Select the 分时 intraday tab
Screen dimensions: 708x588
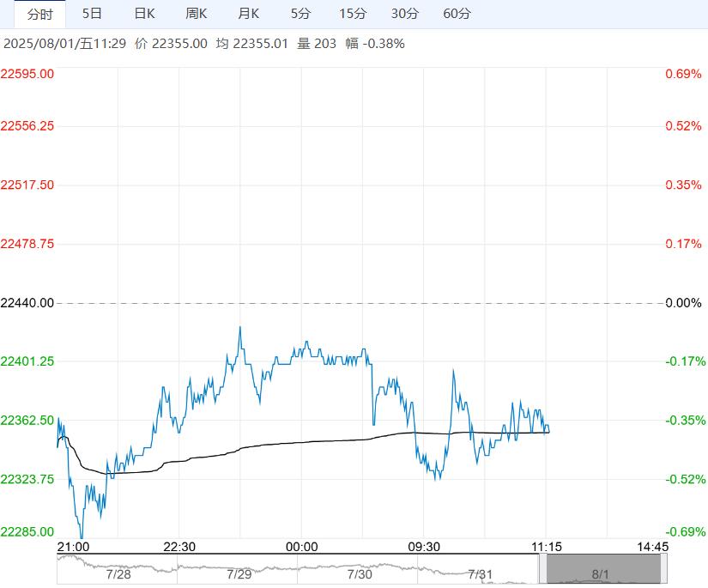[39, 14]
